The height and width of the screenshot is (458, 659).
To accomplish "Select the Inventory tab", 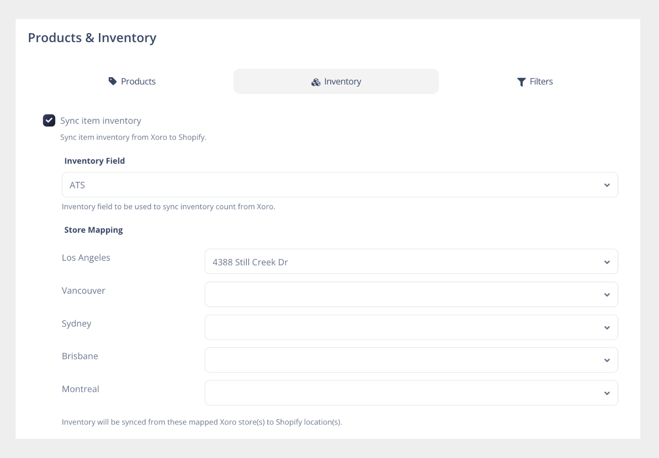I will point(336,81).
